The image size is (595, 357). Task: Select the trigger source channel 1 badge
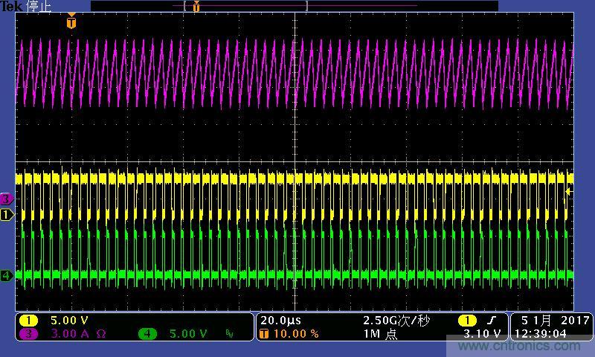point(466,321)
